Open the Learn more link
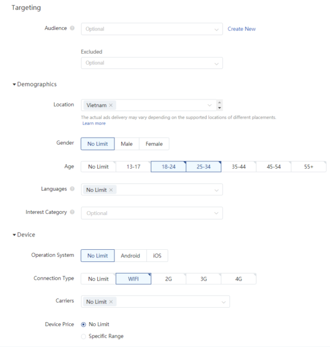Viewport: 330px width, 347px height. 94,124
